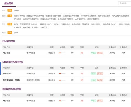Click 3万 tuition in 软件工程硕士 (MSE) row
The width and height of the screenshot is (131, 107).
(82, 80)
